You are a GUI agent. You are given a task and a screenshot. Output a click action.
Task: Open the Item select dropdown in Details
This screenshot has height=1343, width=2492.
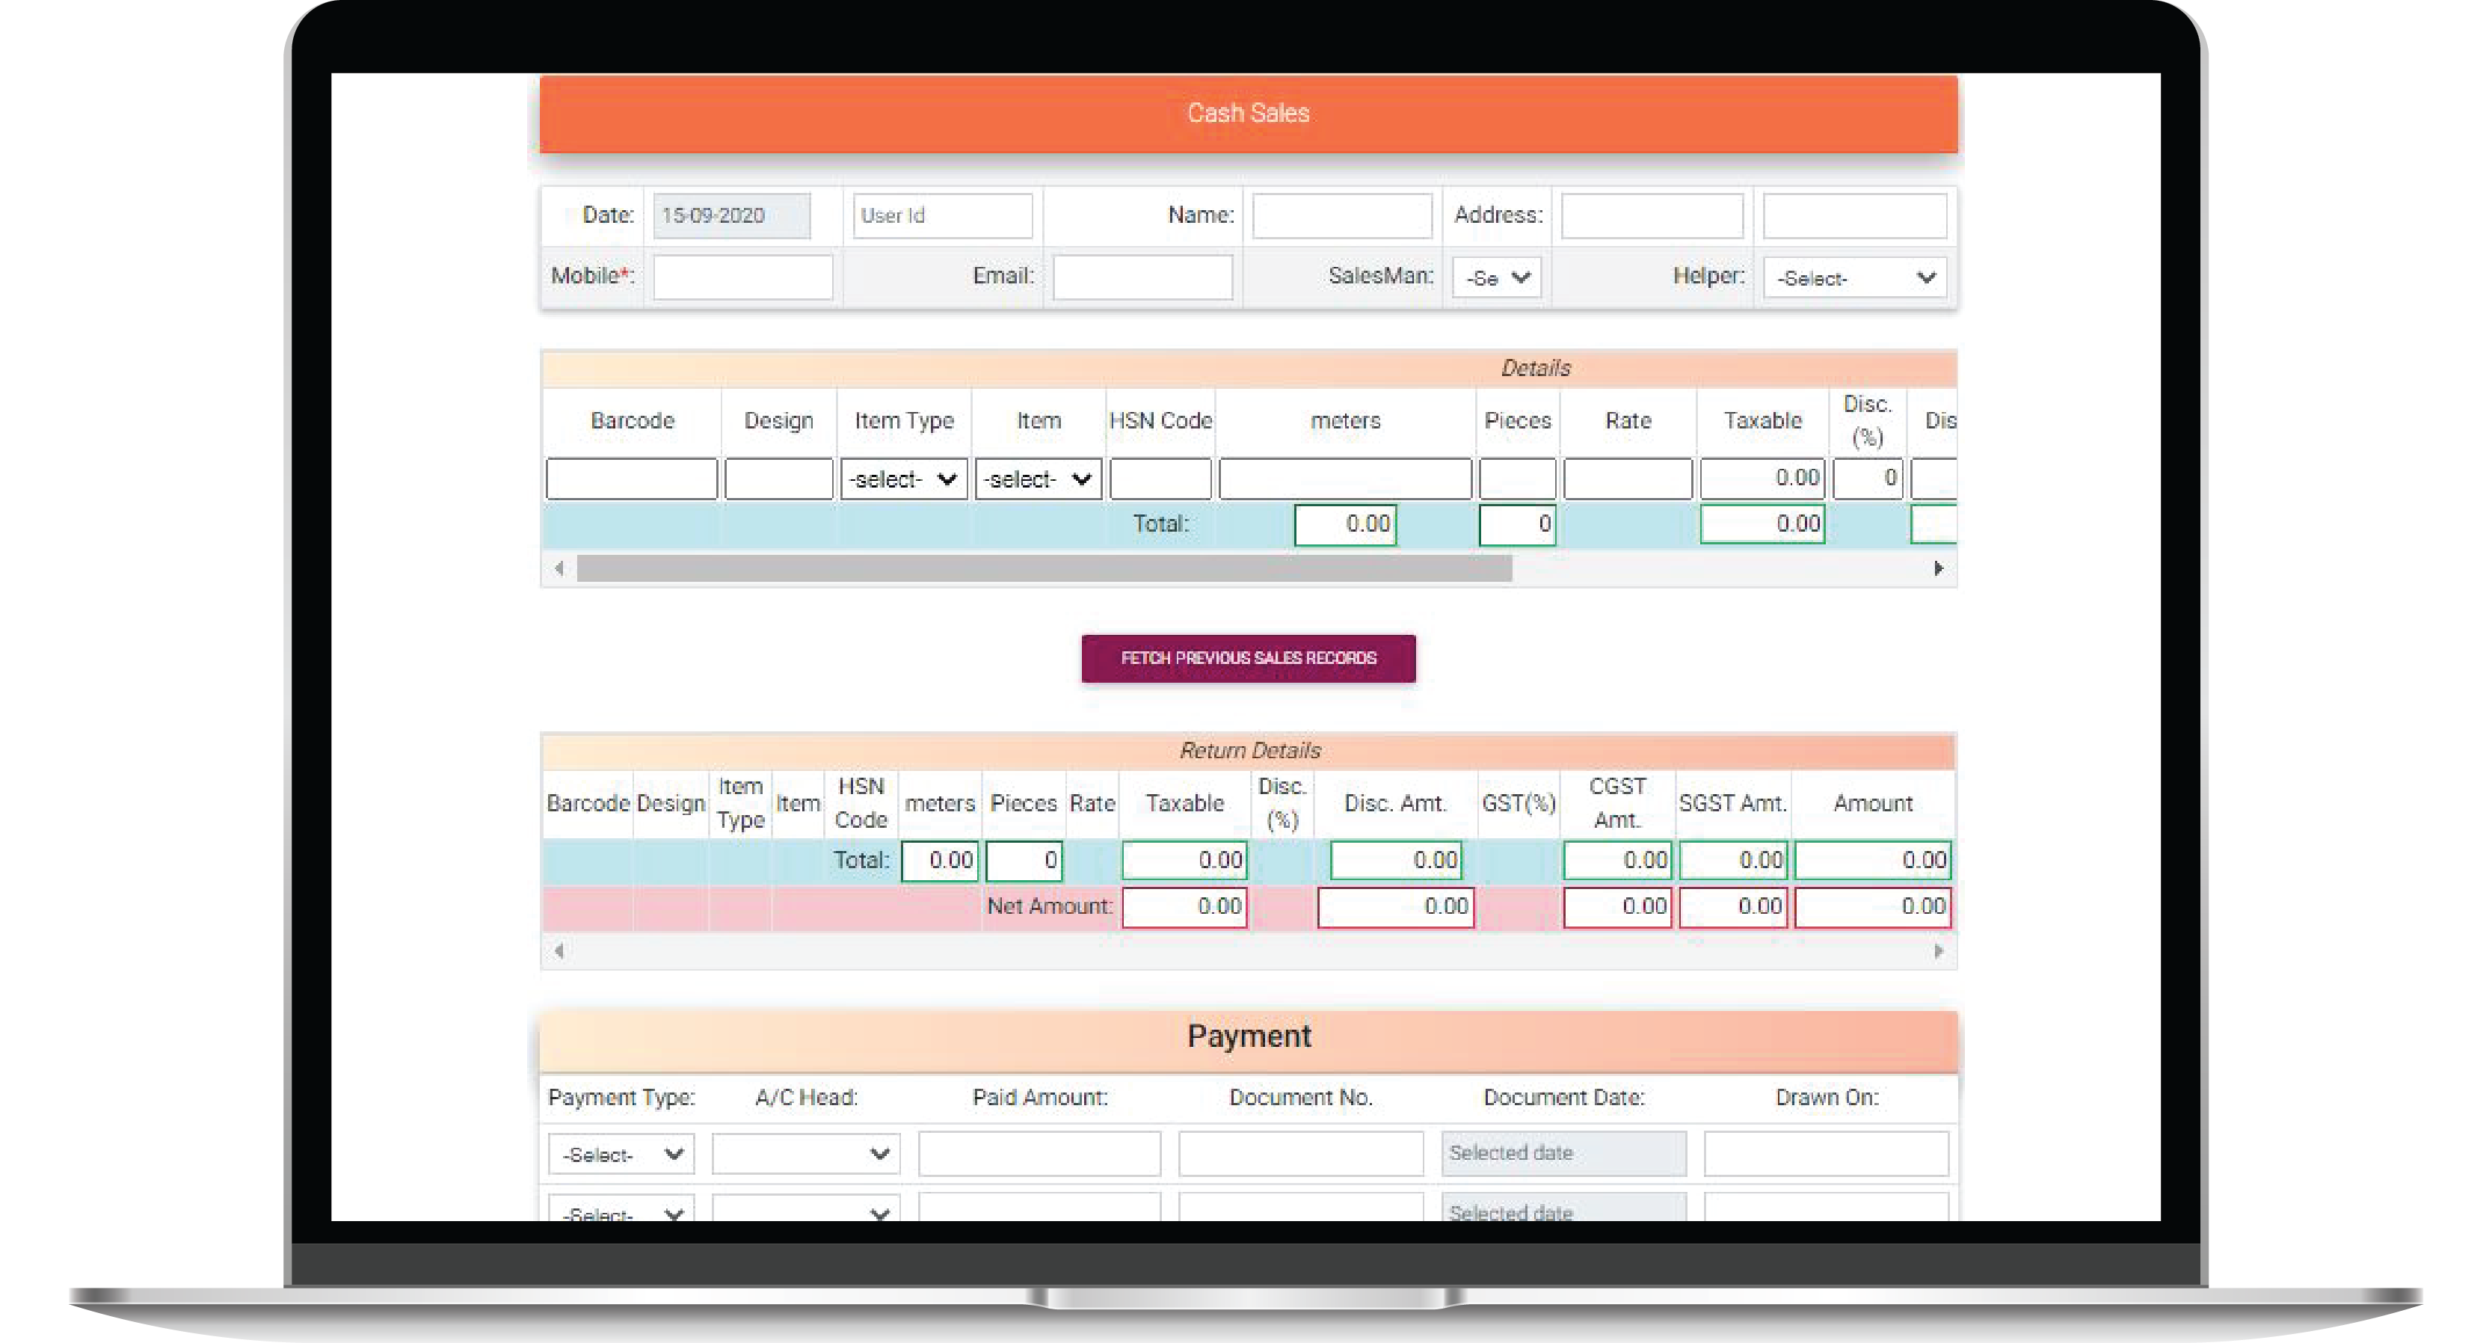point(1038,479)
